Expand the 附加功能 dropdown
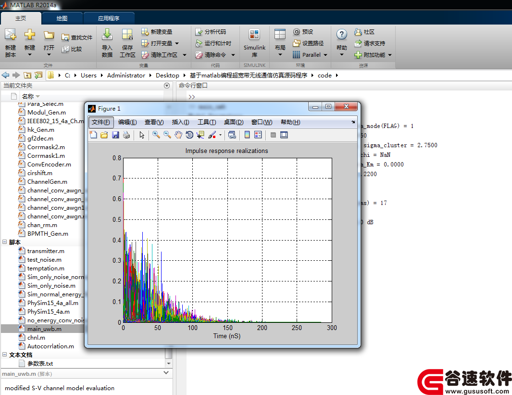This screenshot has height=395, width=512. (390, 55)
